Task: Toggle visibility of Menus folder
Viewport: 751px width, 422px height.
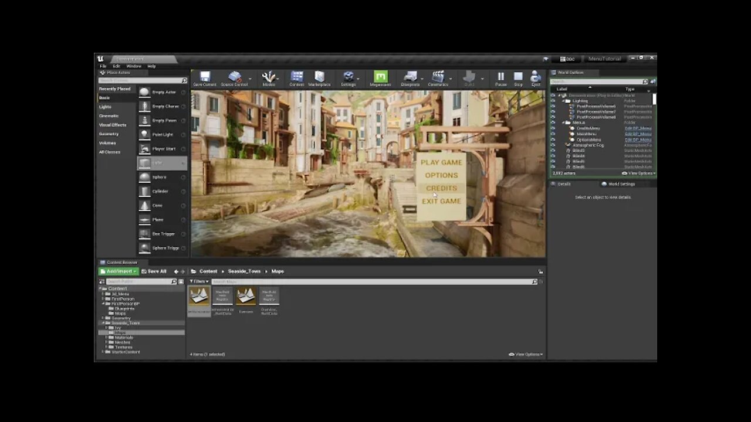Action: click(x=553, y=122)
